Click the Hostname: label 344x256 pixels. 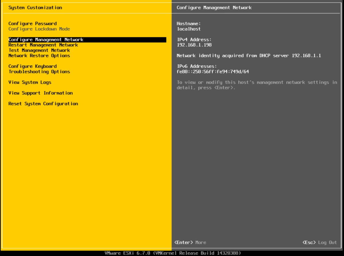click(x=189, y=23)
